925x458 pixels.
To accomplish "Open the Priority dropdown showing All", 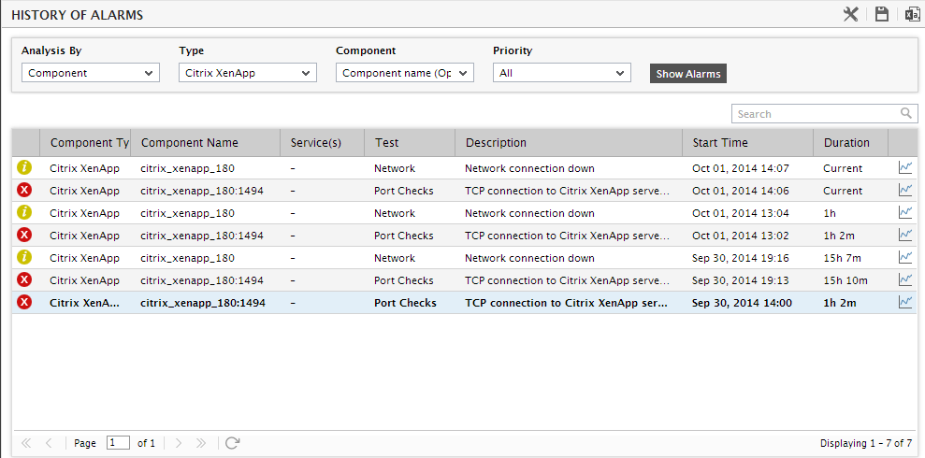I will point(562,73).
